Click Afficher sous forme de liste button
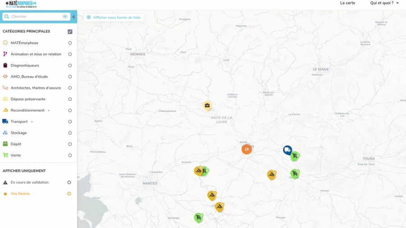 click(114, 18)
